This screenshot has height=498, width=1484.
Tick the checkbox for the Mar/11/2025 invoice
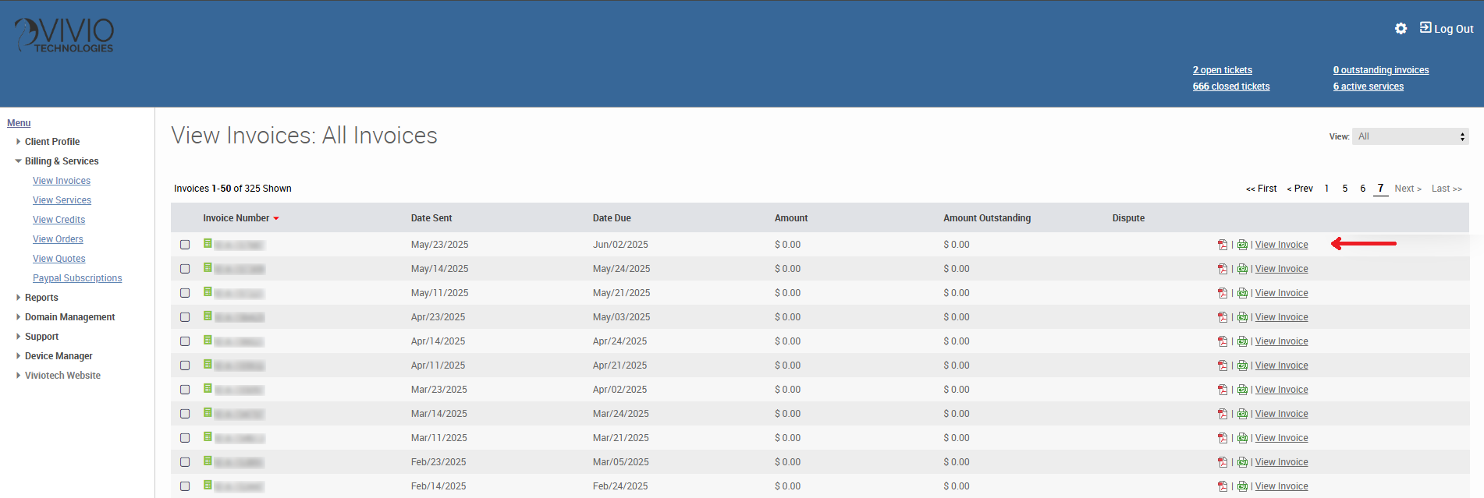[185, 438]
